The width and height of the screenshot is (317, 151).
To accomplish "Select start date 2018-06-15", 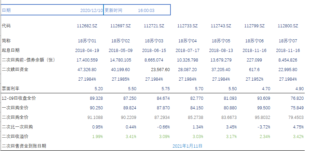I will point(154,50).
